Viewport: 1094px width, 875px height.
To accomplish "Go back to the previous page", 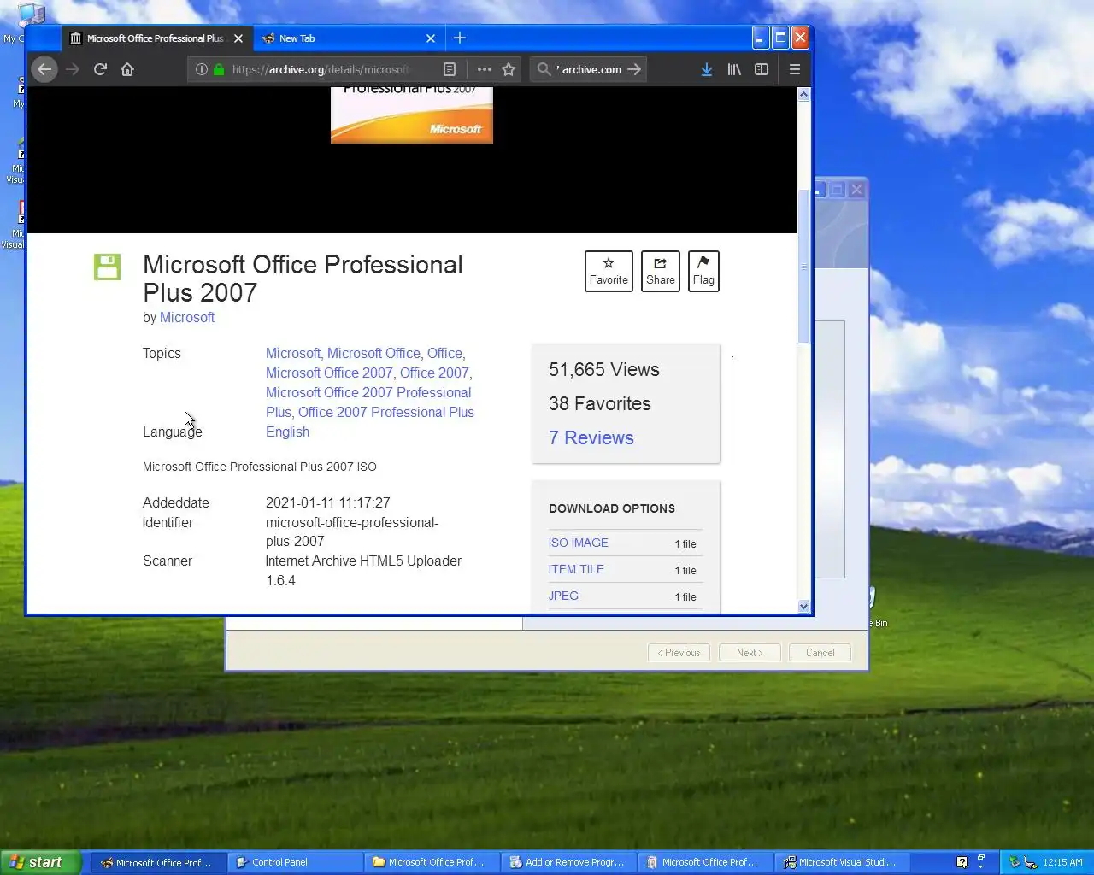I will [44, 69].
